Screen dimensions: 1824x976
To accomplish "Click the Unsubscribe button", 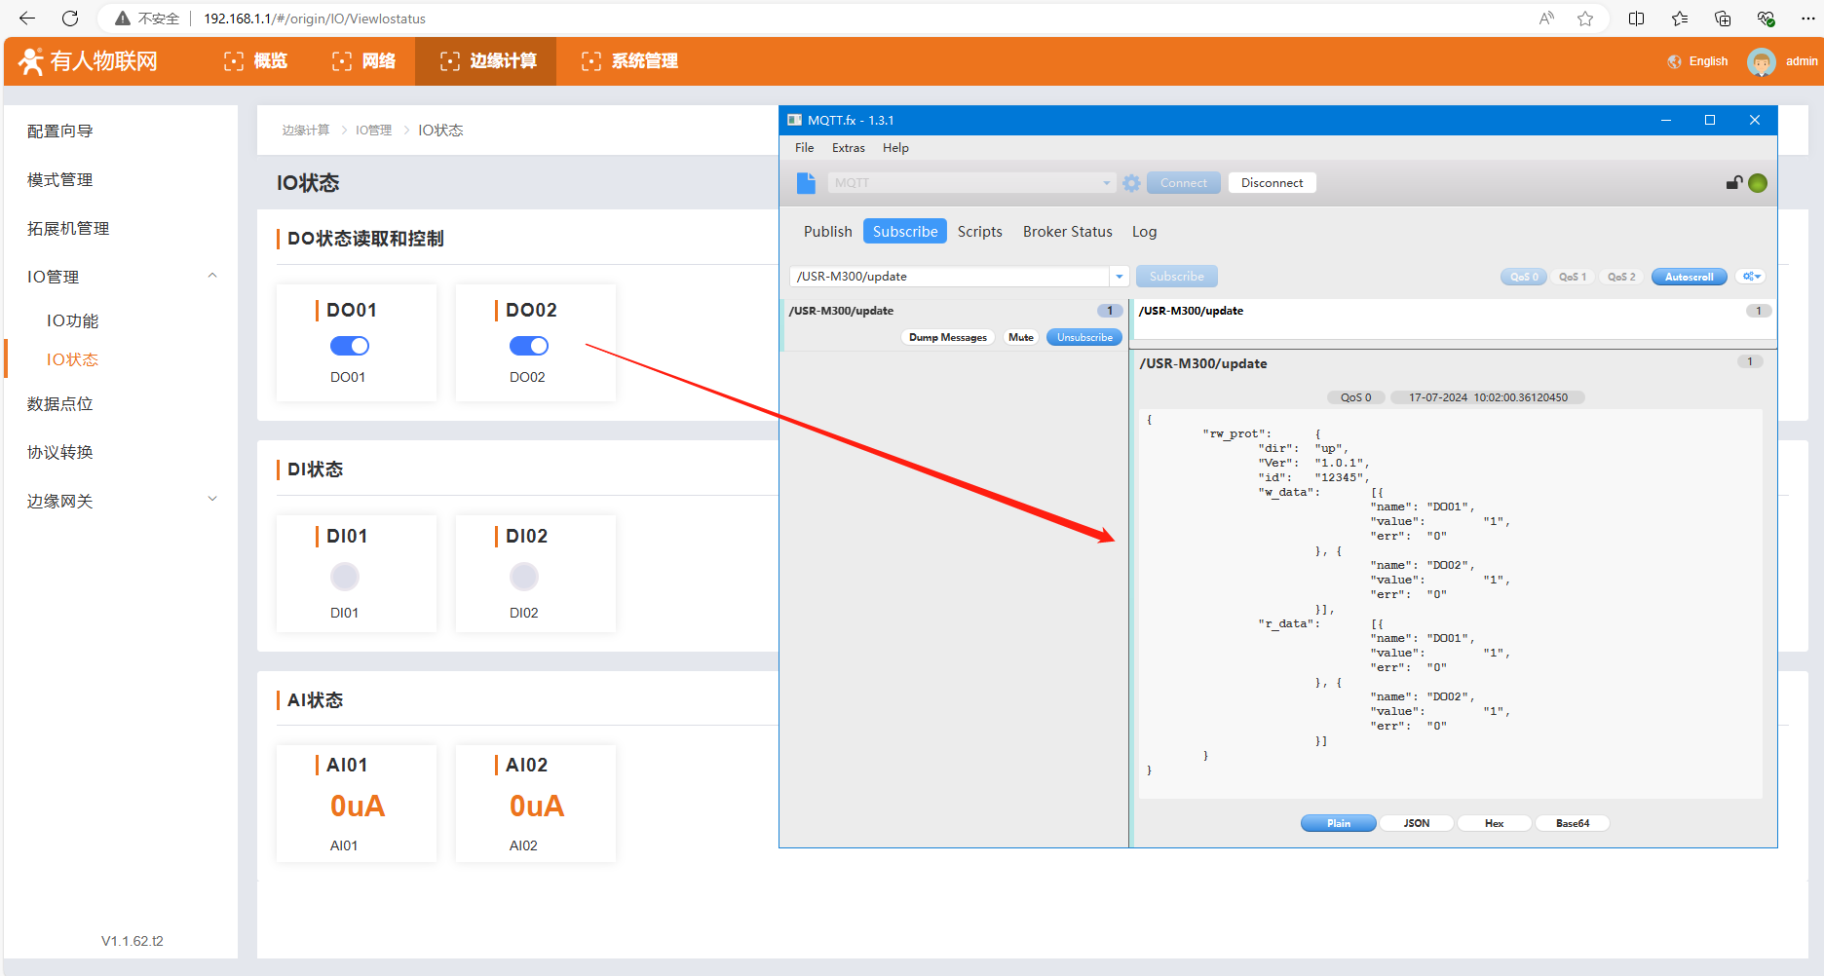I will tap(1083, 337).
